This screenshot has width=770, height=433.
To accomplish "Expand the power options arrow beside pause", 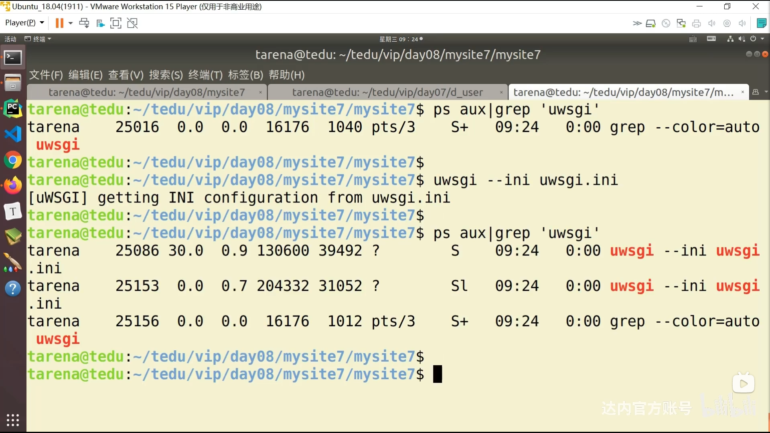I will (x=71, y=23).
